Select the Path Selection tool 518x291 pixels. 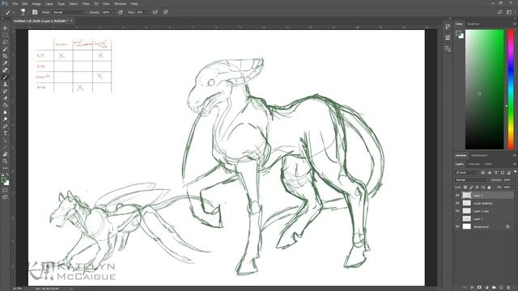coord(5,140)
